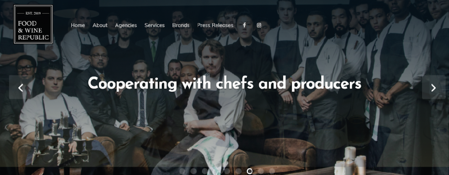Screen dimensions: 449x175
Task: Click the highlighted active slide dot
Action: pyautogui.click(x=250, y=171)
